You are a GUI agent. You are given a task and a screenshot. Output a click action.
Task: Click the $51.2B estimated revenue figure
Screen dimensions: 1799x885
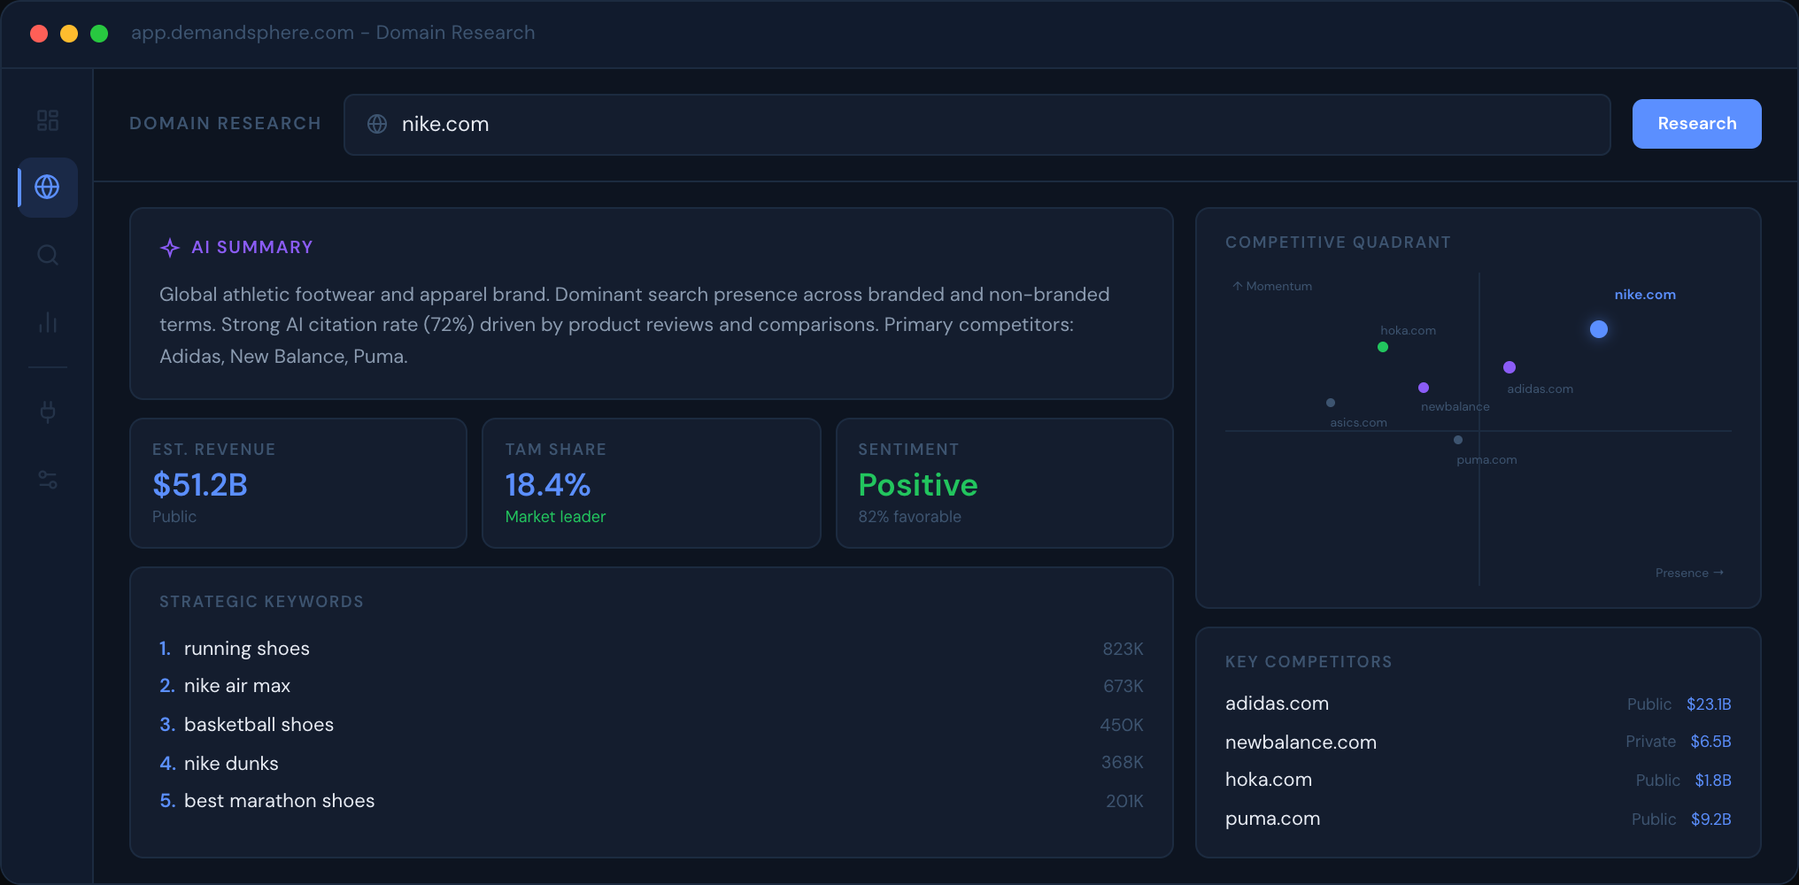[x=199, y=484]
